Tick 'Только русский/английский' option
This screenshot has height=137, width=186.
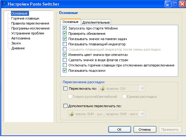point(70,97)
